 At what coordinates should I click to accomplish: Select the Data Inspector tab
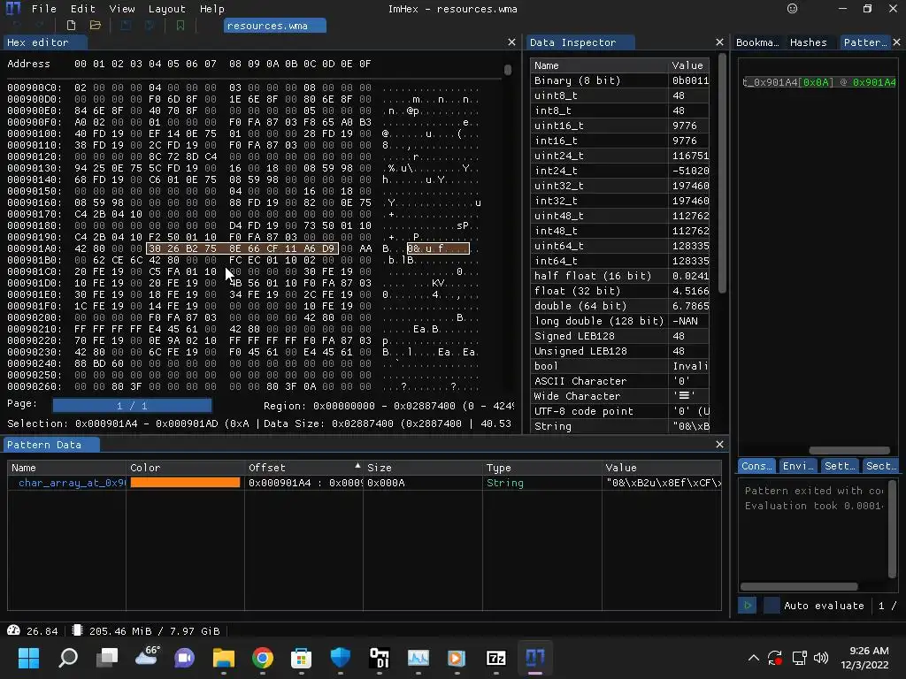(580, 42)
